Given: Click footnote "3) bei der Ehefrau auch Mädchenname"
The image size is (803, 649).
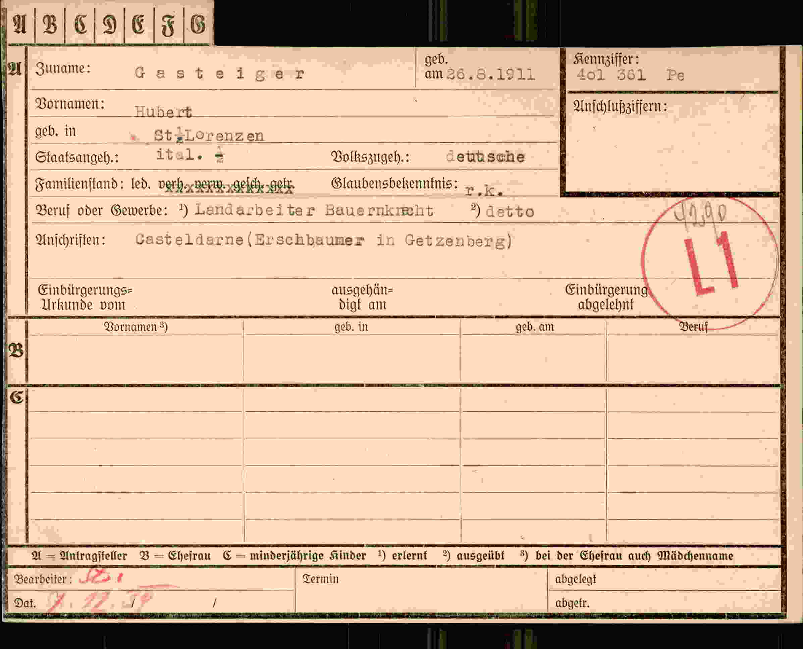Looking at the screenshot, I should coord(626,556).
